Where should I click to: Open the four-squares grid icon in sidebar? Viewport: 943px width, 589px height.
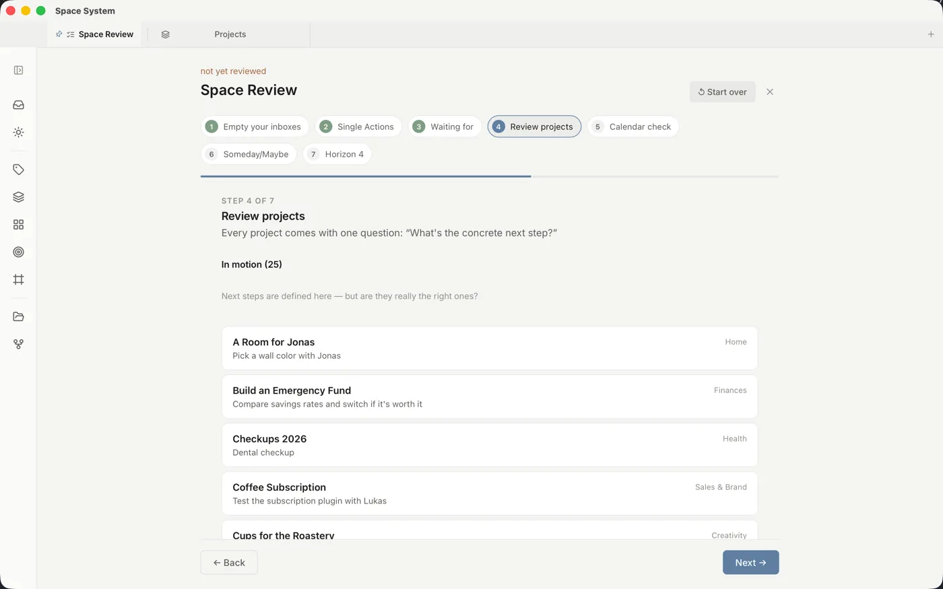click(18, 225)
